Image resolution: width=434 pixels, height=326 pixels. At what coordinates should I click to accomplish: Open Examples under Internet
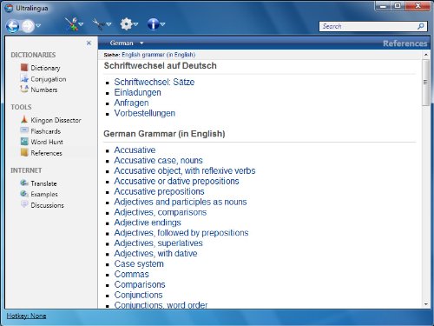[44, 195]
